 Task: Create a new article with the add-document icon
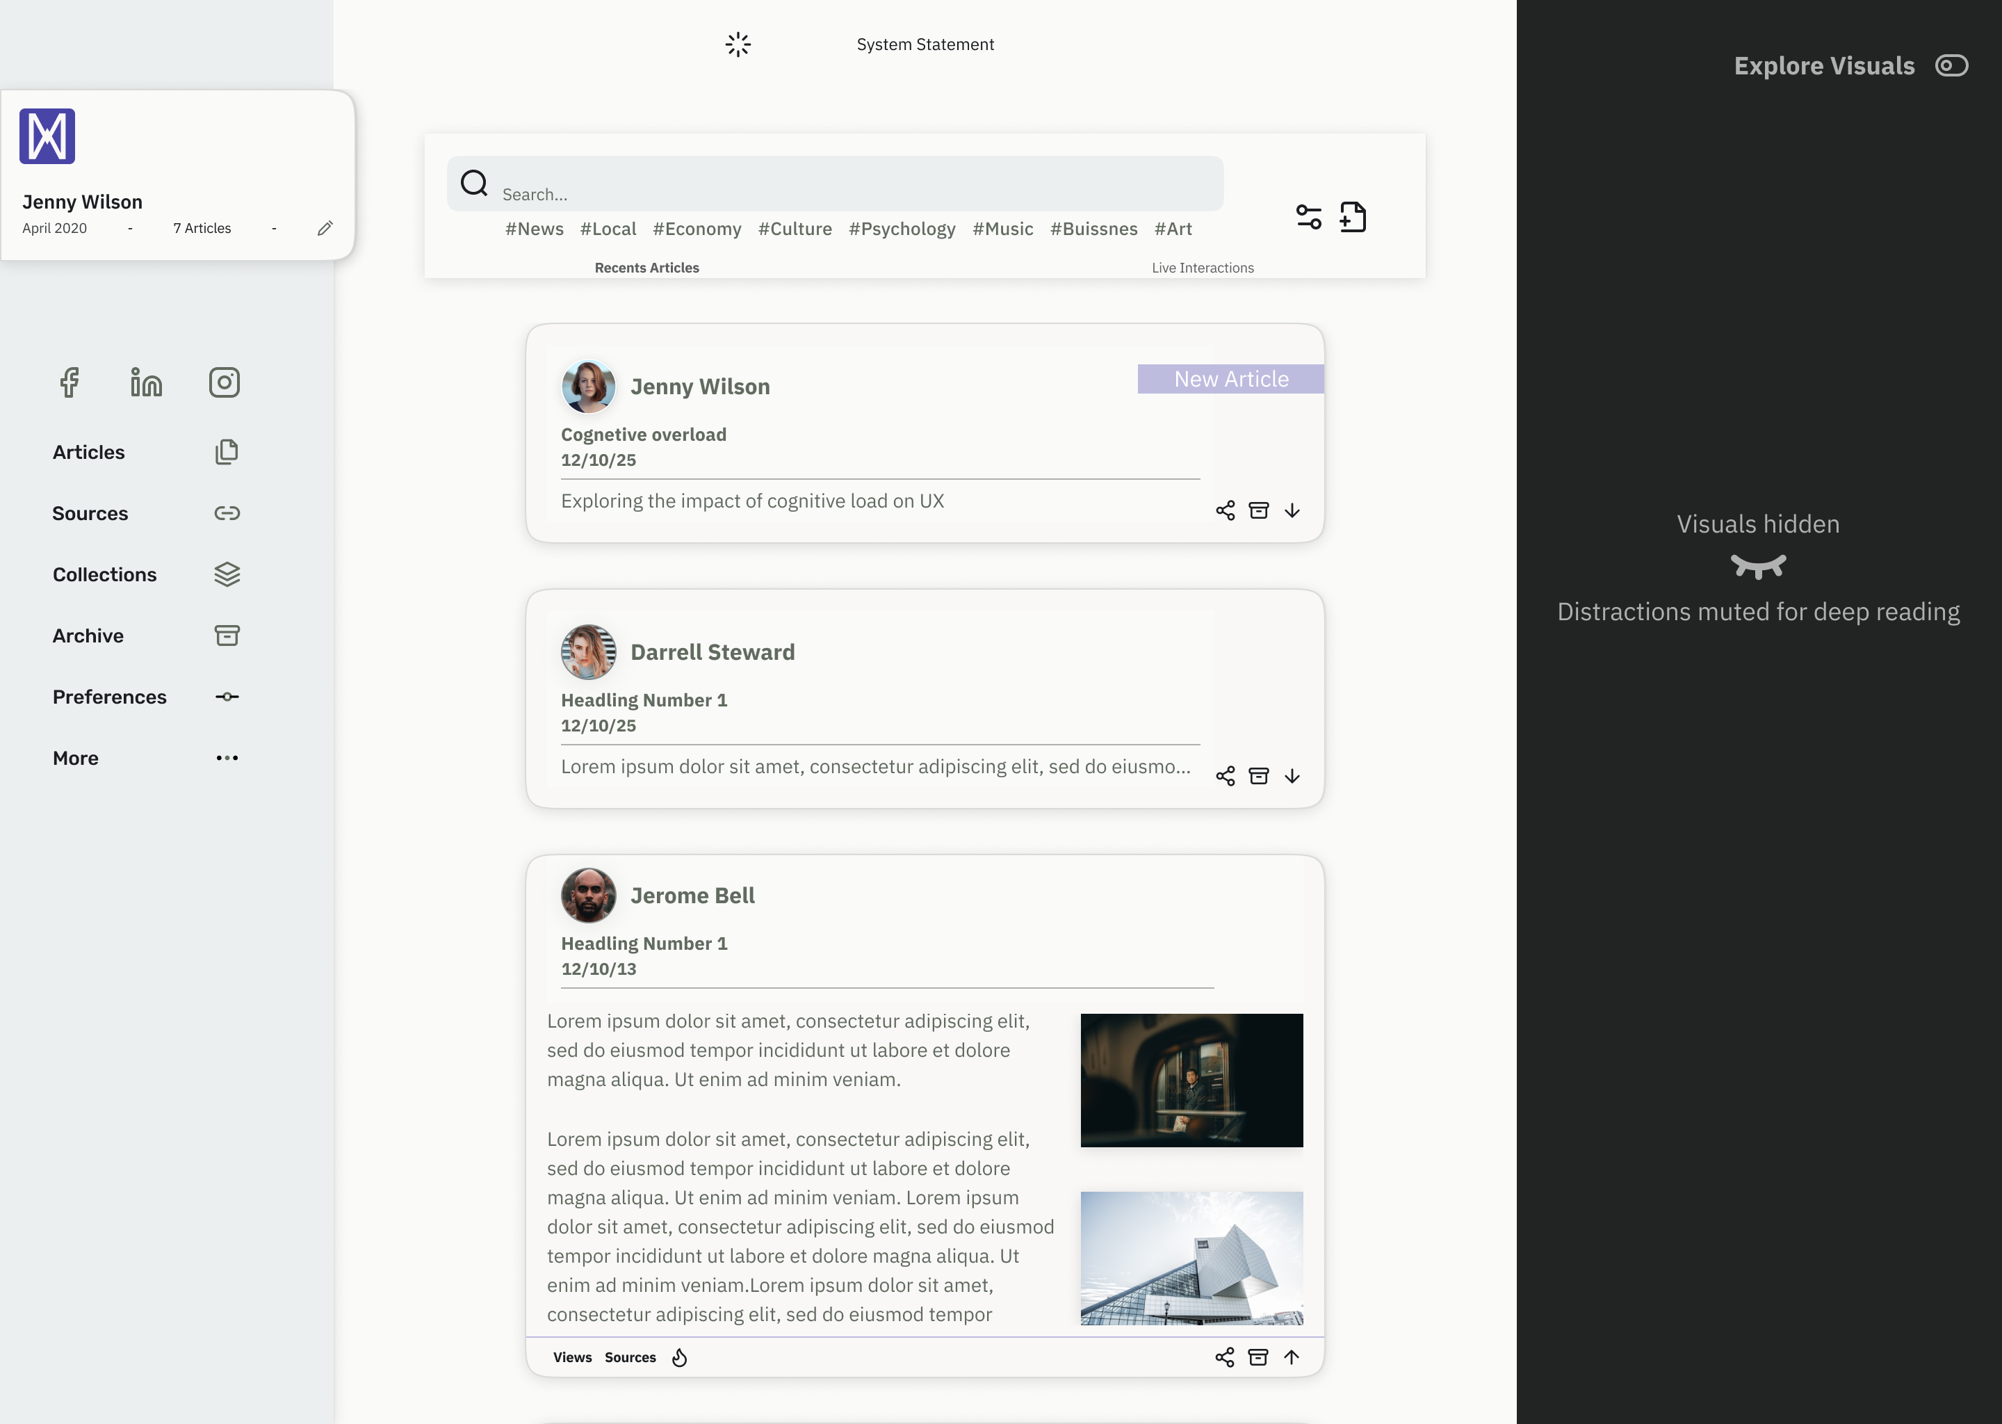pos(1353,216)
